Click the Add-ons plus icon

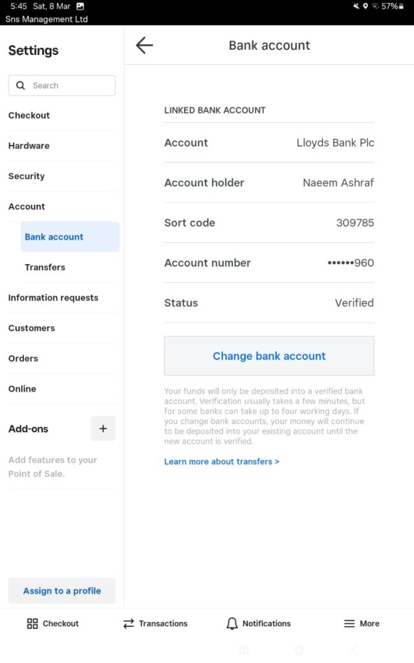(103, 429)
